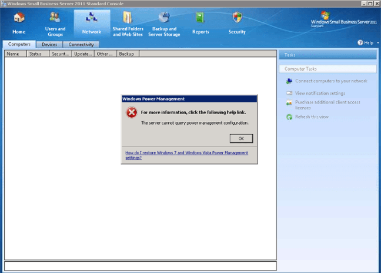Click Refresh this view link
The height and width of the screenshot is (273, 381).
[312, 117]
